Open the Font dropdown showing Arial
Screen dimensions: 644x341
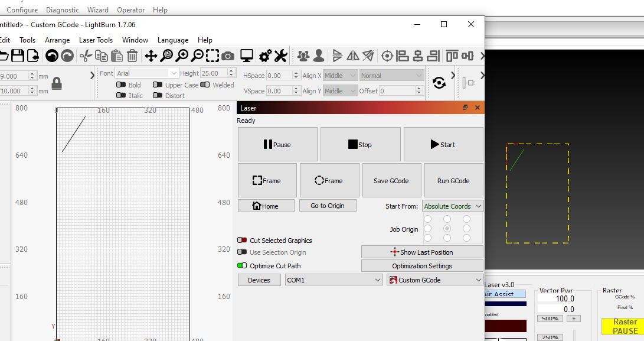(x=146, y=73)
